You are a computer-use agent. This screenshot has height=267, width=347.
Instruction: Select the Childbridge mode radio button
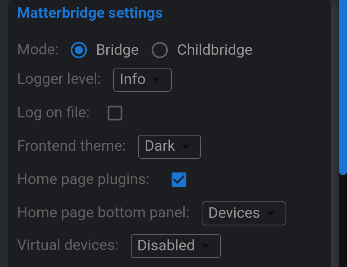159,50
